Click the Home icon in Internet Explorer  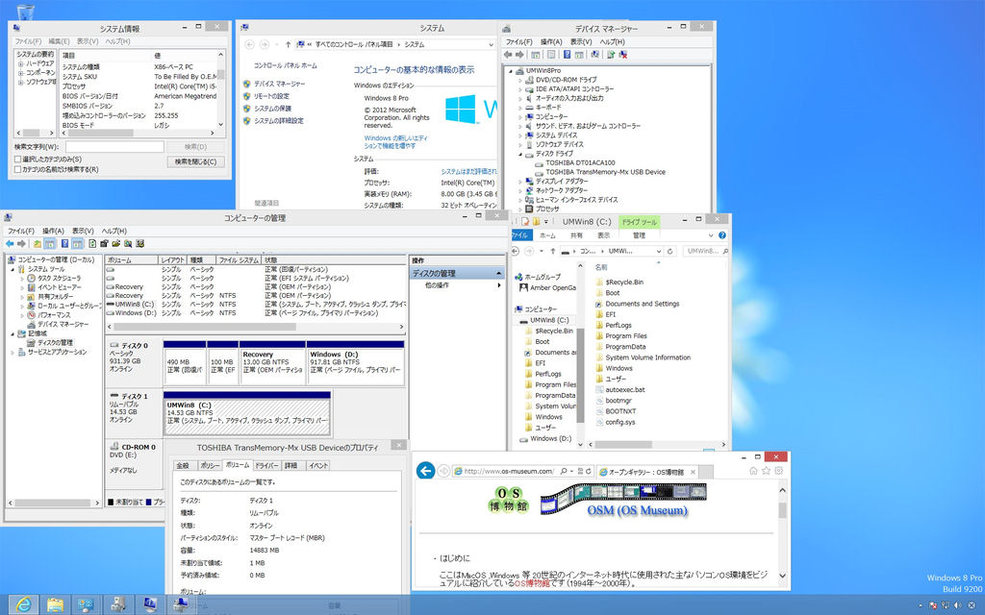point(752,471)
